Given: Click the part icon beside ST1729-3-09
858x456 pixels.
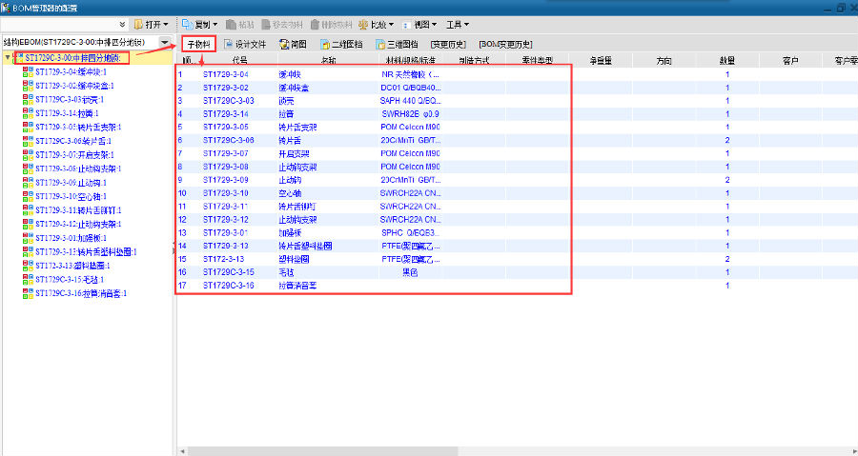Looking at the screenshot, I should click(28, 182).
